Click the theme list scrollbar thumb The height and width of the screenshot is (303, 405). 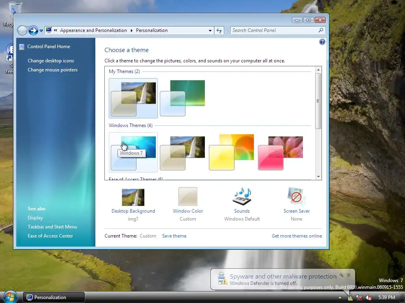318,101
